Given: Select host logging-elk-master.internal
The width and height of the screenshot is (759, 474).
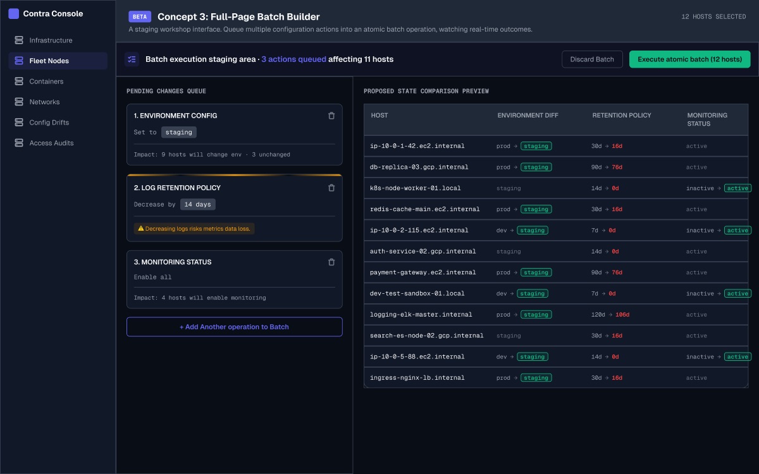Looking at the screenshot, I should 421,315.
